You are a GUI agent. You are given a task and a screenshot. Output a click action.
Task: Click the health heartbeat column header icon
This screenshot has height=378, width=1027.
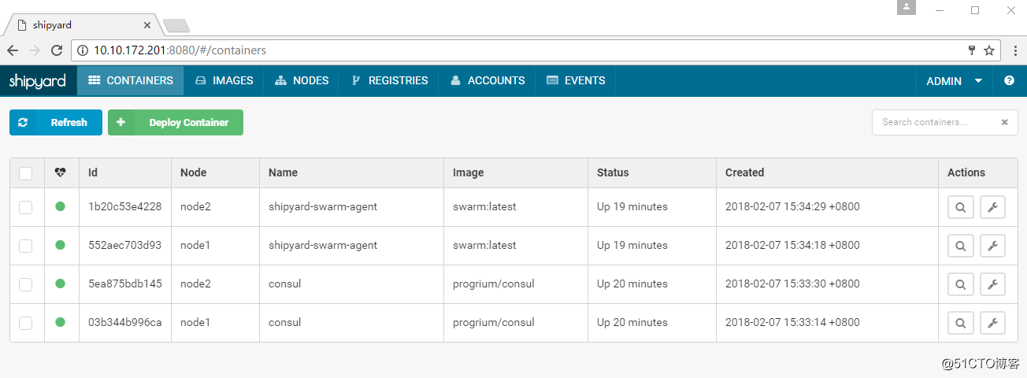point(61,172)
